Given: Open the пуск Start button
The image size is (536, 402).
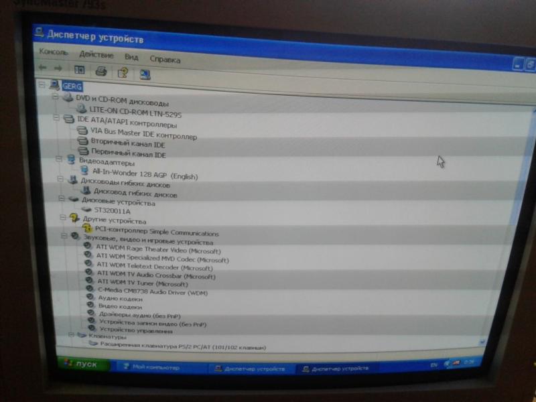Looking at the screenshot, I should [x=84, y=364].
